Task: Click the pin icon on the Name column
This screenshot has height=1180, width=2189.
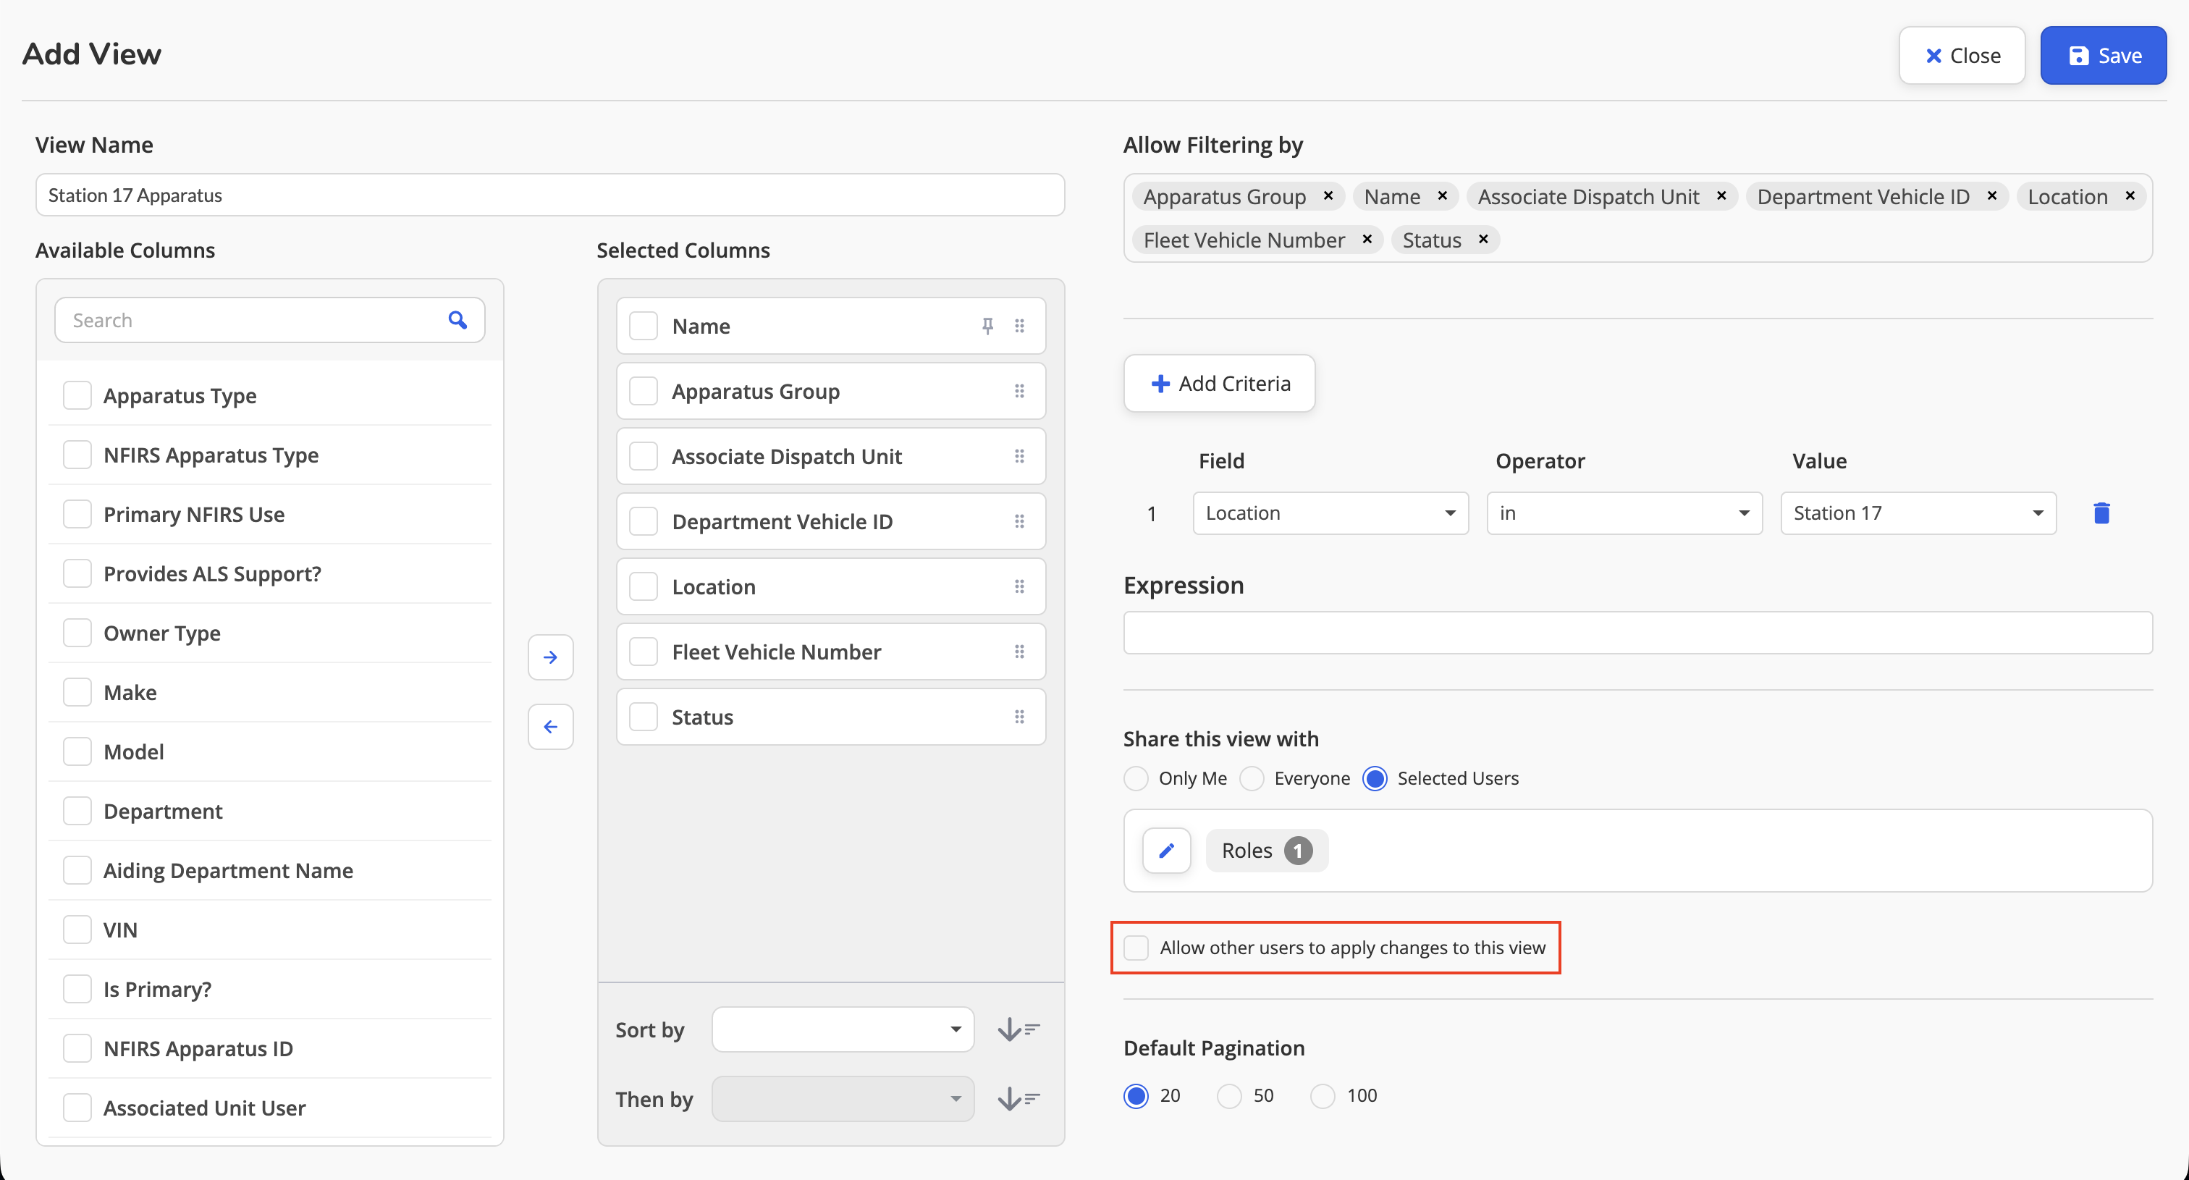Action: tap(987, 326)
